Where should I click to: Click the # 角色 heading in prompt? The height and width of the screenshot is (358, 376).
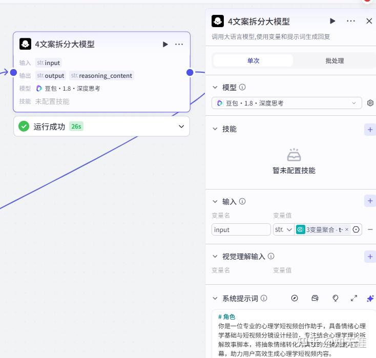click(226, 317)
